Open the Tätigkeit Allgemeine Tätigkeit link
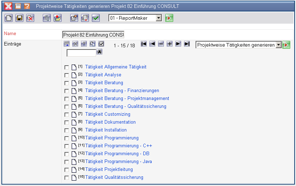 click(x=116, y=67)
